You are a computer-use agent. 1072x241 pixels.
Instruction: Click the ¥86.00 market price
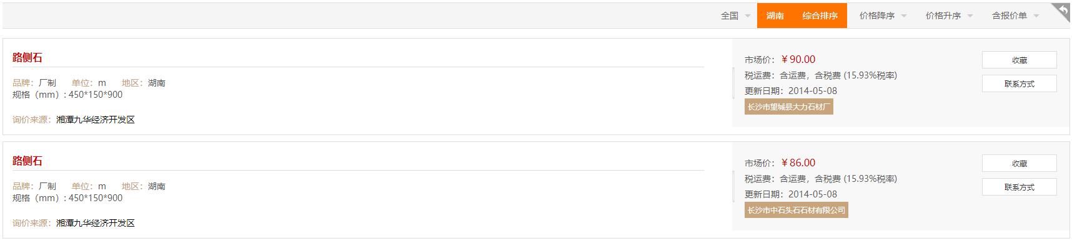798,163
